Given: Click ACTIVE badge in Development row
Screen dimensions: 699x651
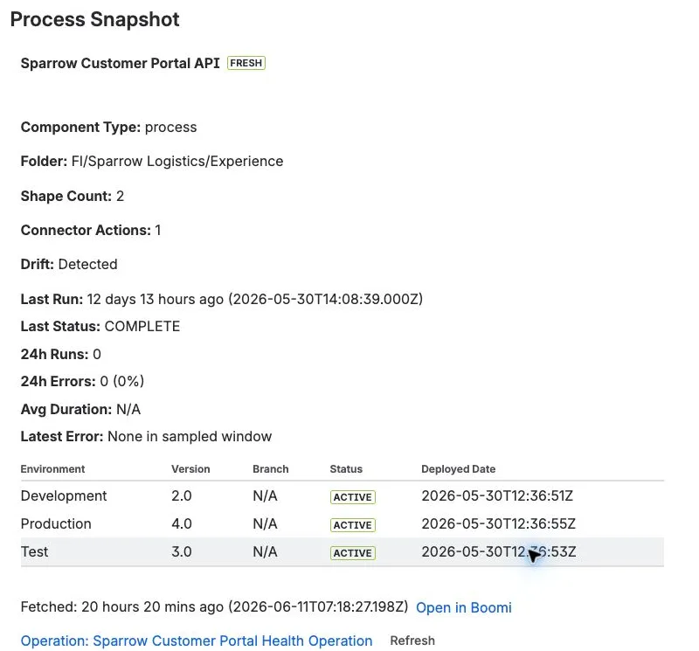Looking at the screenshot, I should pos(353,497).
